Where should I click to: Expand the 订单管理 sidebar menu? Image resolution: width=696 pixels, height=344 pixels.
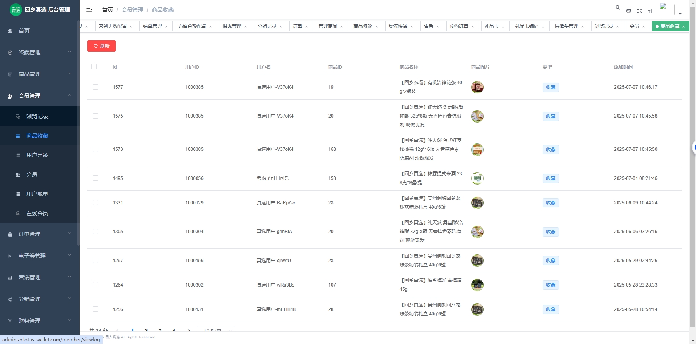click(x=39, y=234)
